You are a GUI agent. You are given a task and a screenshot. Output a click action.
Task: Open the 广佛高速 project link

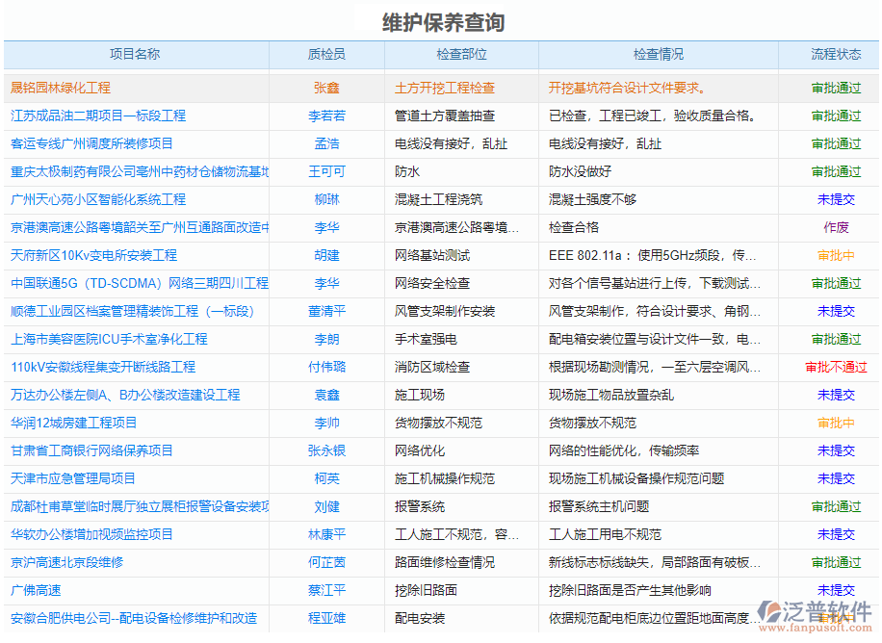(x=37, y=590)
